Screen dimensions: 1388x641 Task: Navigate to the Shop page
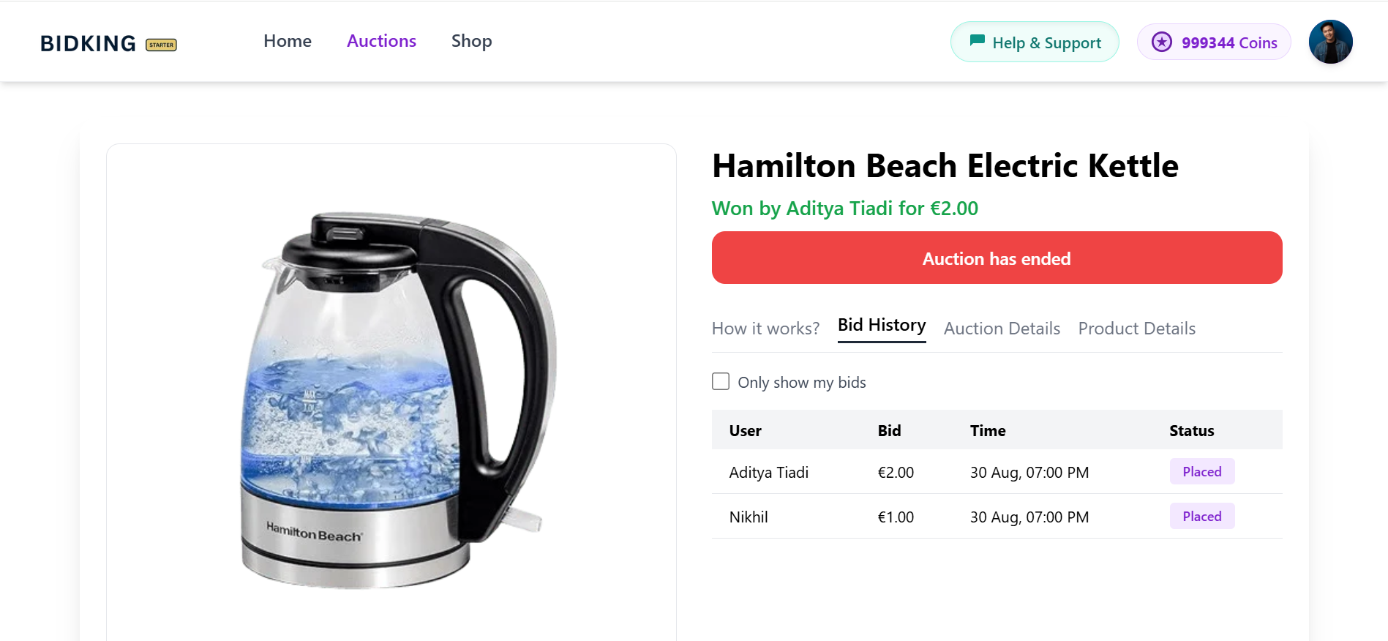(471, 41)
